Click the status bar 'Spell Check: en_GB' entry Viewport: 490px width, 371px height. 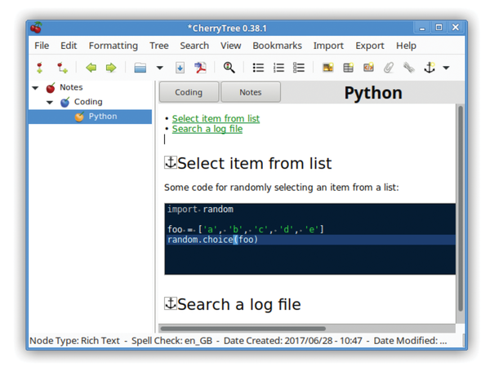coord(171,341)
